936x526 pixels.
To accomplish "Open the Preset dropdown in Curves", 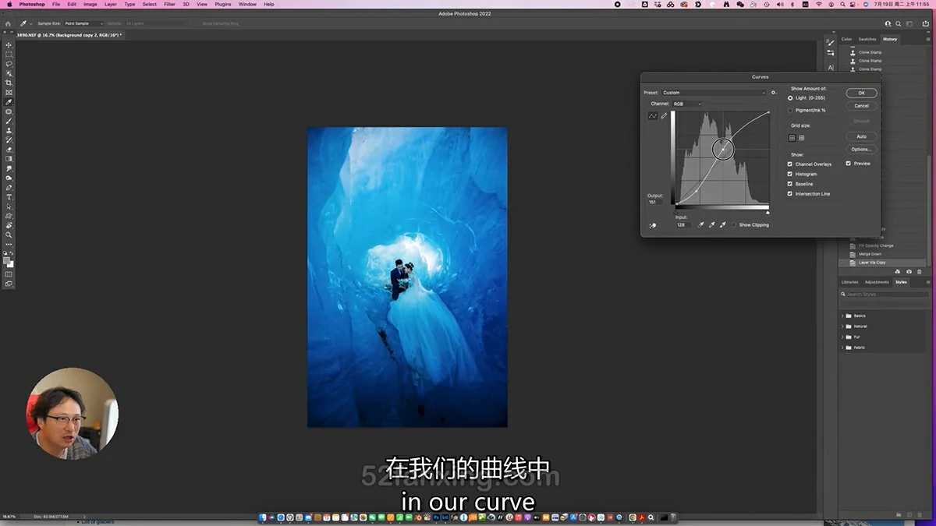I will [714, 93].
